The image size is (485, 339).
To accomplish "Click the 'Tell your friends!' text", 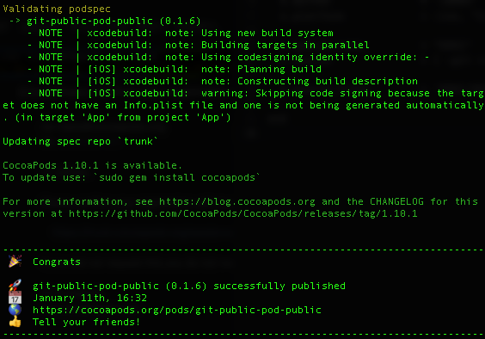I will pyautogui.click(x=86, y=322).
